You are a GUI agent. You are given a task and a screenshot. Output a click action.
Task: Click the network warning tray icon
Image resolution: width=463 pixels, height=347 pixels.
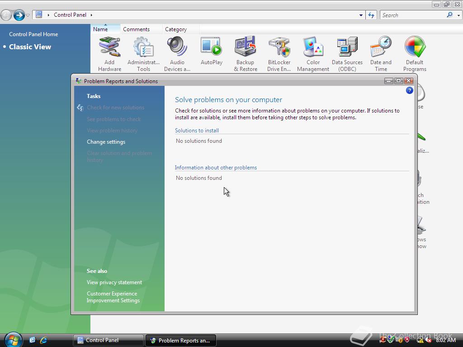coord(420,340)
